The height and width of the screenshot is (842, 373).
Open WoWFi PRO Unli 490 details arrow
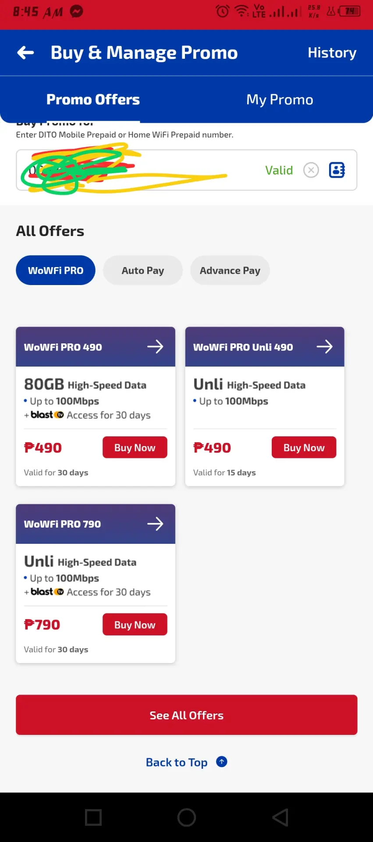324,347
